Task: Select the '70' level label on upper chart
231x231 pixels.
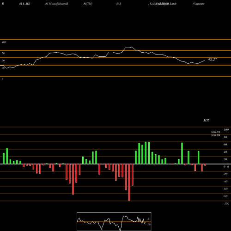Action: coord(3,53)
